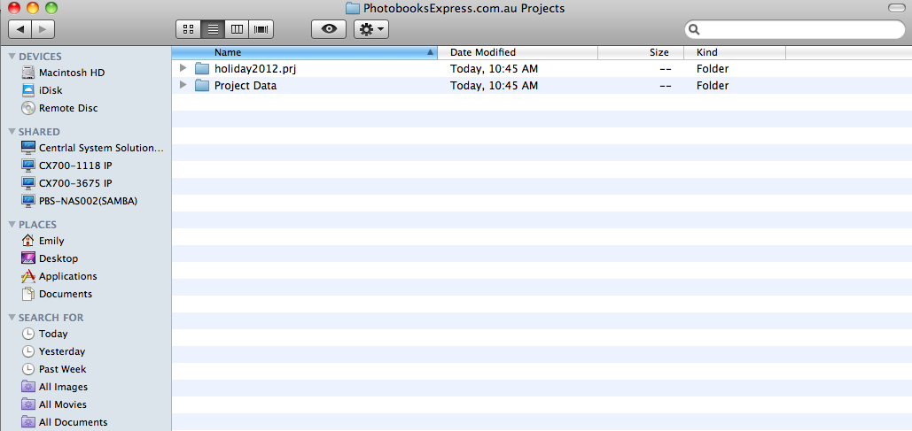Viewport: 912px width, 431px height.
Task: Click the holiday2012.prj file name
Action: [x=255, y=68]
